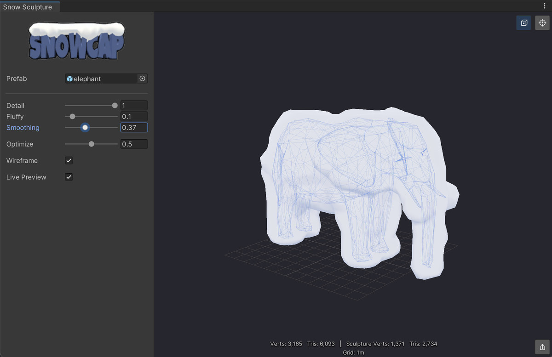Disable the Live Preview checkbox
This screenshot has height=357, width=552.
click(69, 177)
